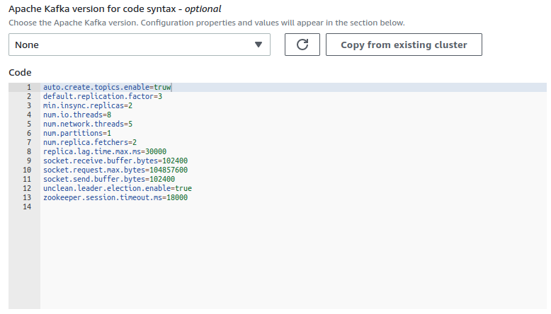This screenshot has height=314, width=551.
Task: Open the Apache Kafka version dropdown
Action: (x=140, y=45)
